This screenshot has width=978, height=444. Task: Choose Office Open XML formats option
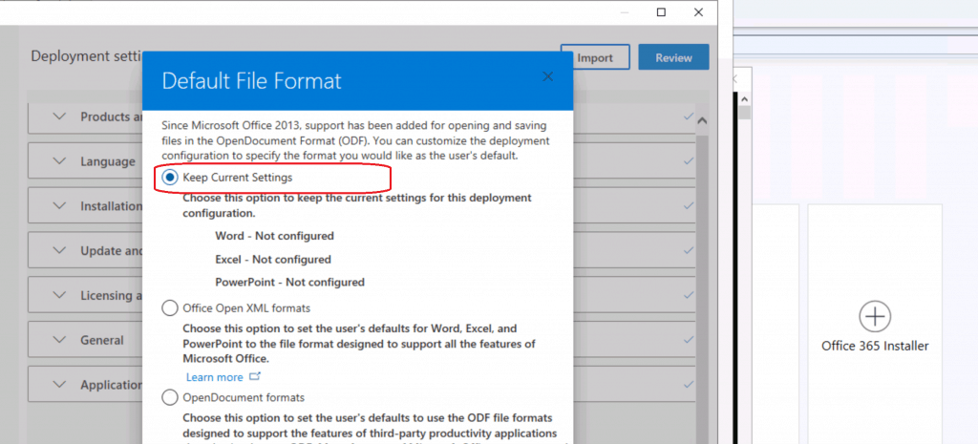pyautogui.click(x=170, y=308)
